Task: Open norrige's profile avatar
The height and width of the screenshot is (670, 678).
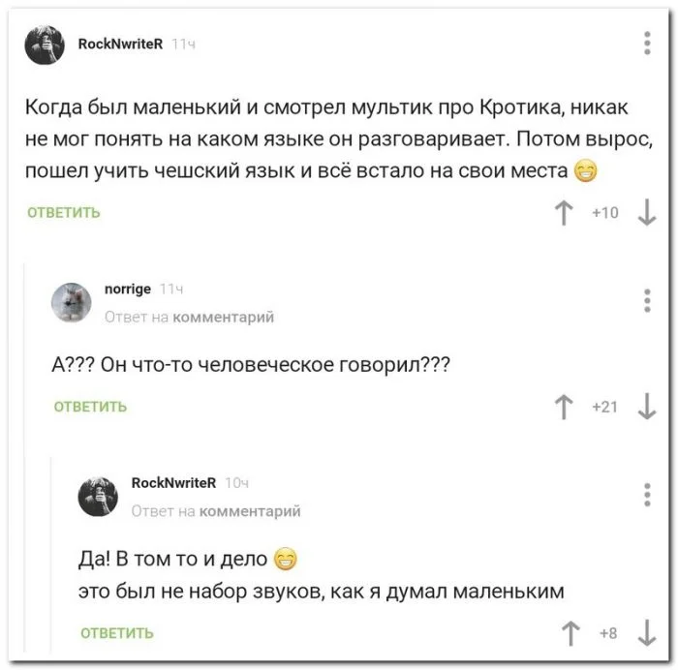Action: (x=72, y=302)
